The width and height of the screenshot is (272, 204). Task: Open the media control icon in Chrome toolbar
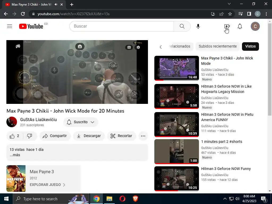click(x=240, y=14)
